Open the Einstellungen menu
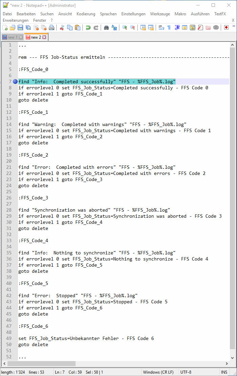The width and height of the screenshot is (237, 376). pos(133,14)
